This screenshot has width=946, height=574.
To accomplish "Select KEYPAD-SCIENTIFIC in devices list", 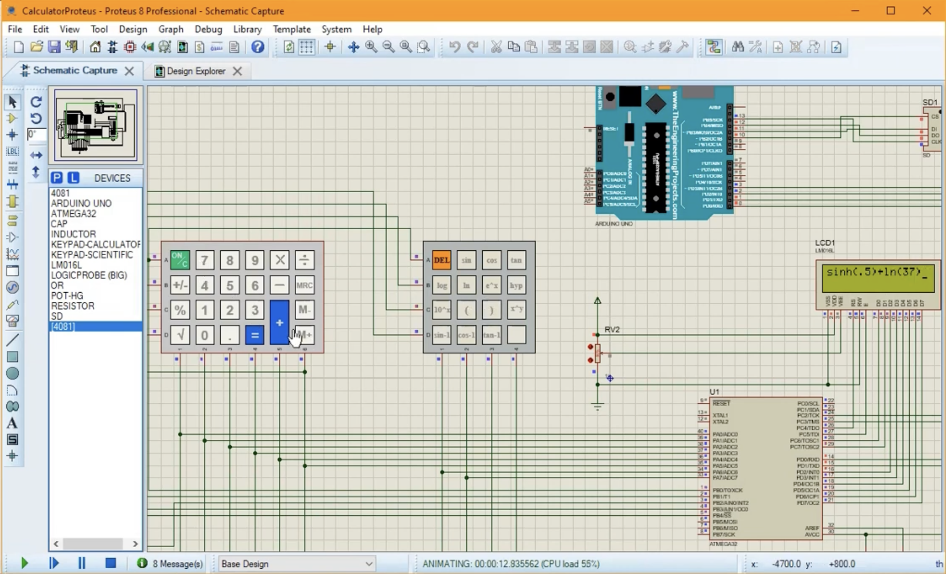I will [x=92, y=255].
